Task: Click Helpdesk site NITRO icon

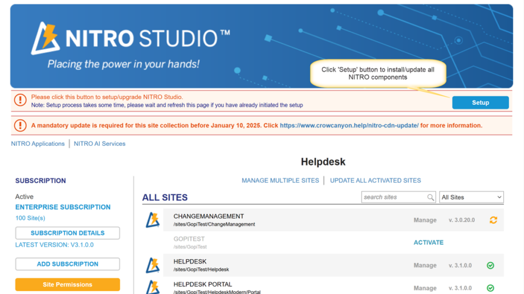Action: (x=152, y=265)
